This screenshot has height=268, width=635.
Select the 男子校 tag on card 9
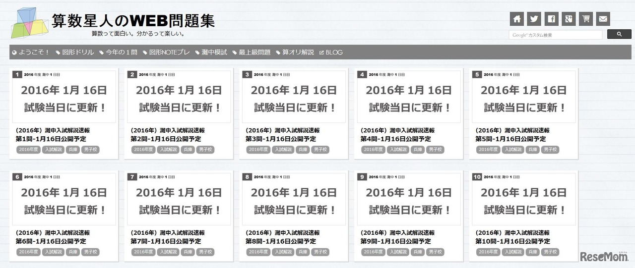tap(436, 252)
